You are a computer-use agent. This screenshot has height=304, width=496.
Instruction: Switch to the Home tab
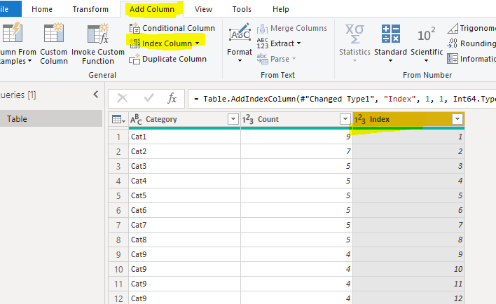pos(42,9)
